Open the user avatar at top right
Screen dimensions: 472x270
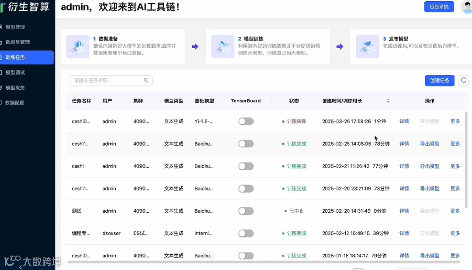(467, 7)
